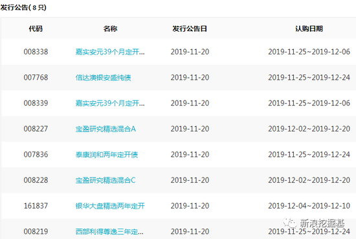The image size is (356, 239).
Task: Click the 认购日期 column header
Action: 309,29
